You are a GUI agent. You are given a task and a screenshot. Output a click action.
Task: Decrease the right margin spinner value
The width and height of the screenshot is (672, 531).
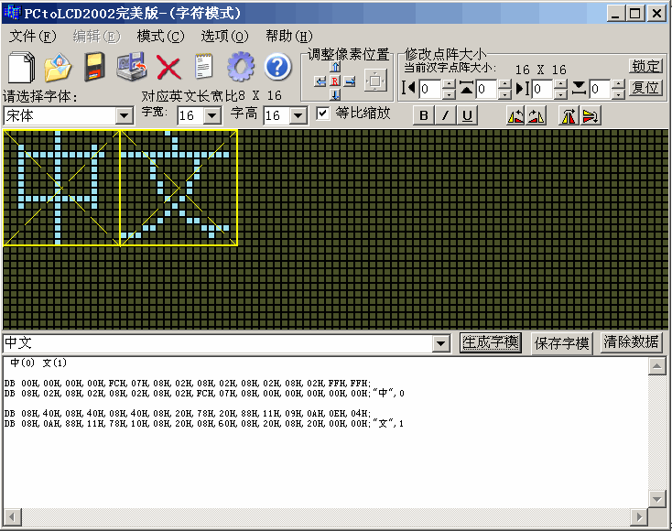[x=561, y=94]
